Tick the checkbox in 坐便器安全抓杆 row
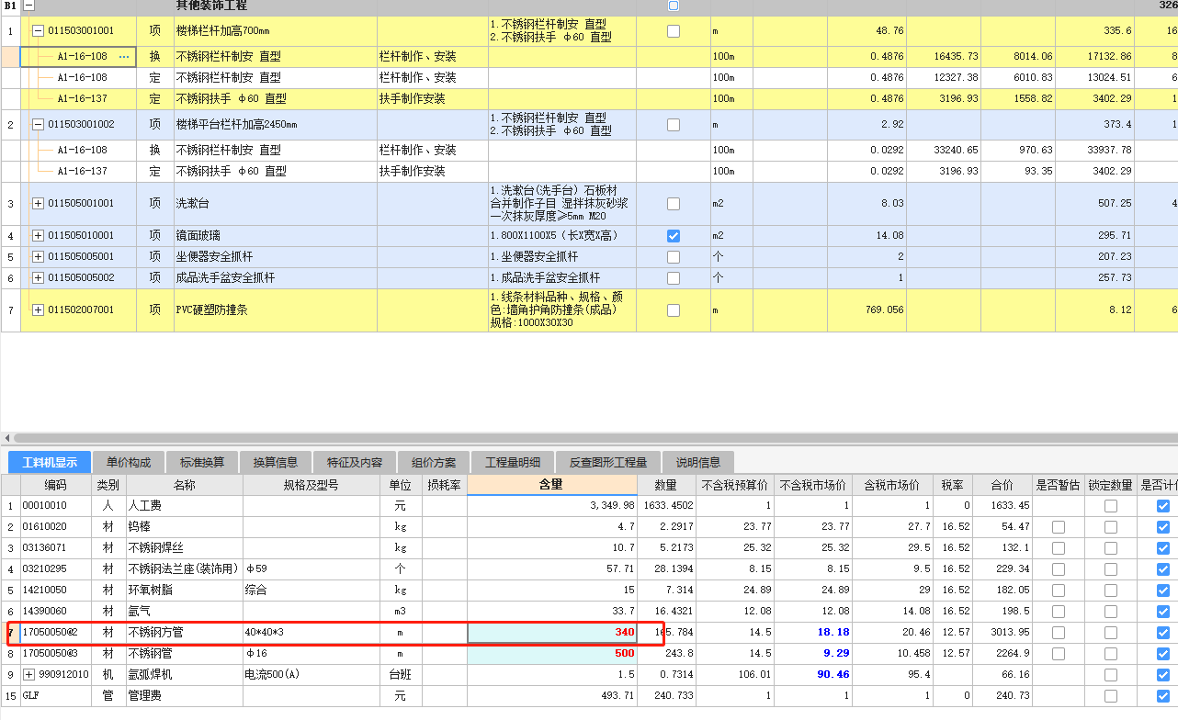 (x=674, y=257)
